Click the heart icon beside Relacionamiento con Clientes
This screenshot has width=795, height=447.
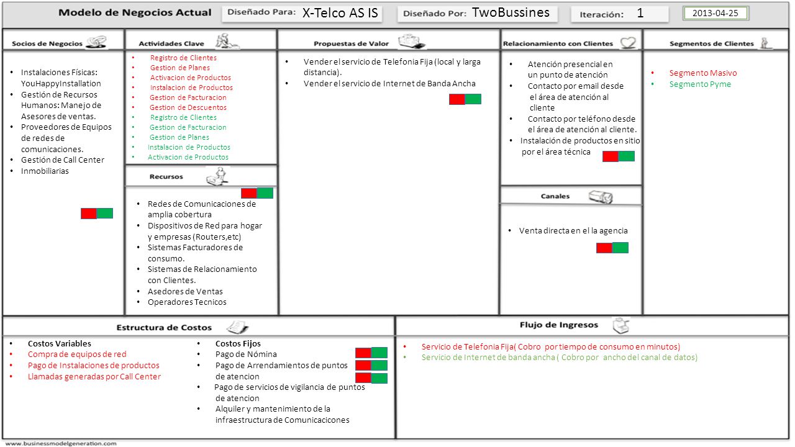629,42
